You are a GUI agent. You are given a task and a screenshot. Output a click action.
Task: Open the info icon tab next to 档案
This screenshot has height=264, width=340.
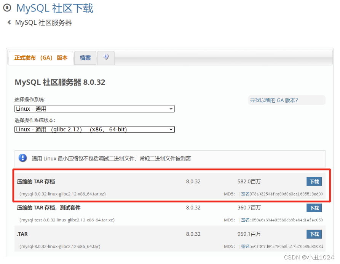pyautogui.click(x=105, y=57)
